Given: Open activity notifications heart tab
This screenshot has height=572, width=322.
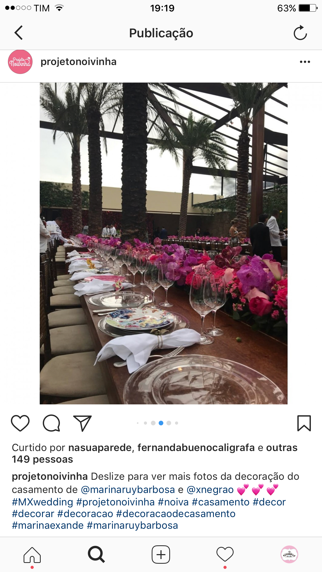Looking at the screenshot, I should point(225,554).
